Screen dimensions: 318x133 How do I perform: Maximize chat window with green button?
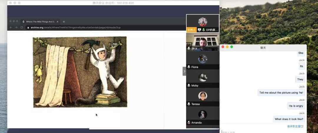[232, 47]
